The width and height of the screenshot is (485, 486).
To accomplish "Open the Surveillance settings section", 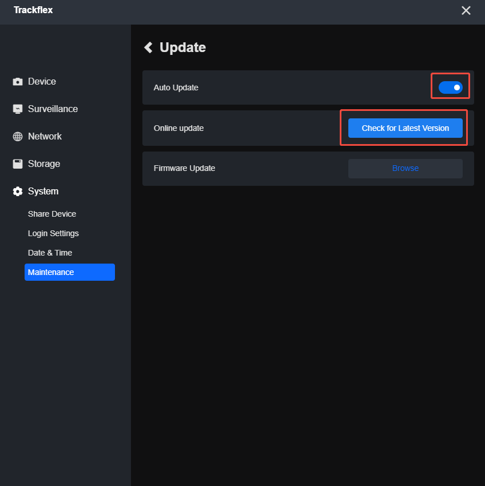I will click(x=53, y=109).
